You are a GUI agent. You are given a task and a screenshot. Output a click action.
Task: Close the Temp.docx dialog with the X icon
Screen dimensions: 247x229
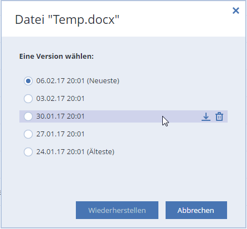[x=236, y=11]
